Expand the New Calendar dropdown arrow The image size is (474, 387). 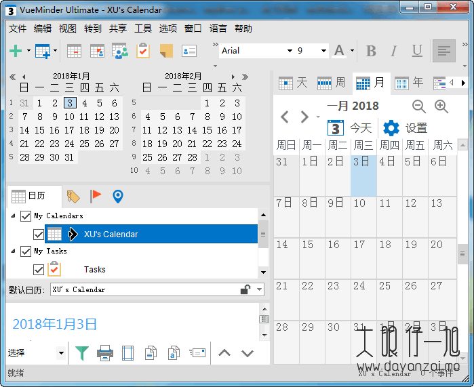point(55,50)
